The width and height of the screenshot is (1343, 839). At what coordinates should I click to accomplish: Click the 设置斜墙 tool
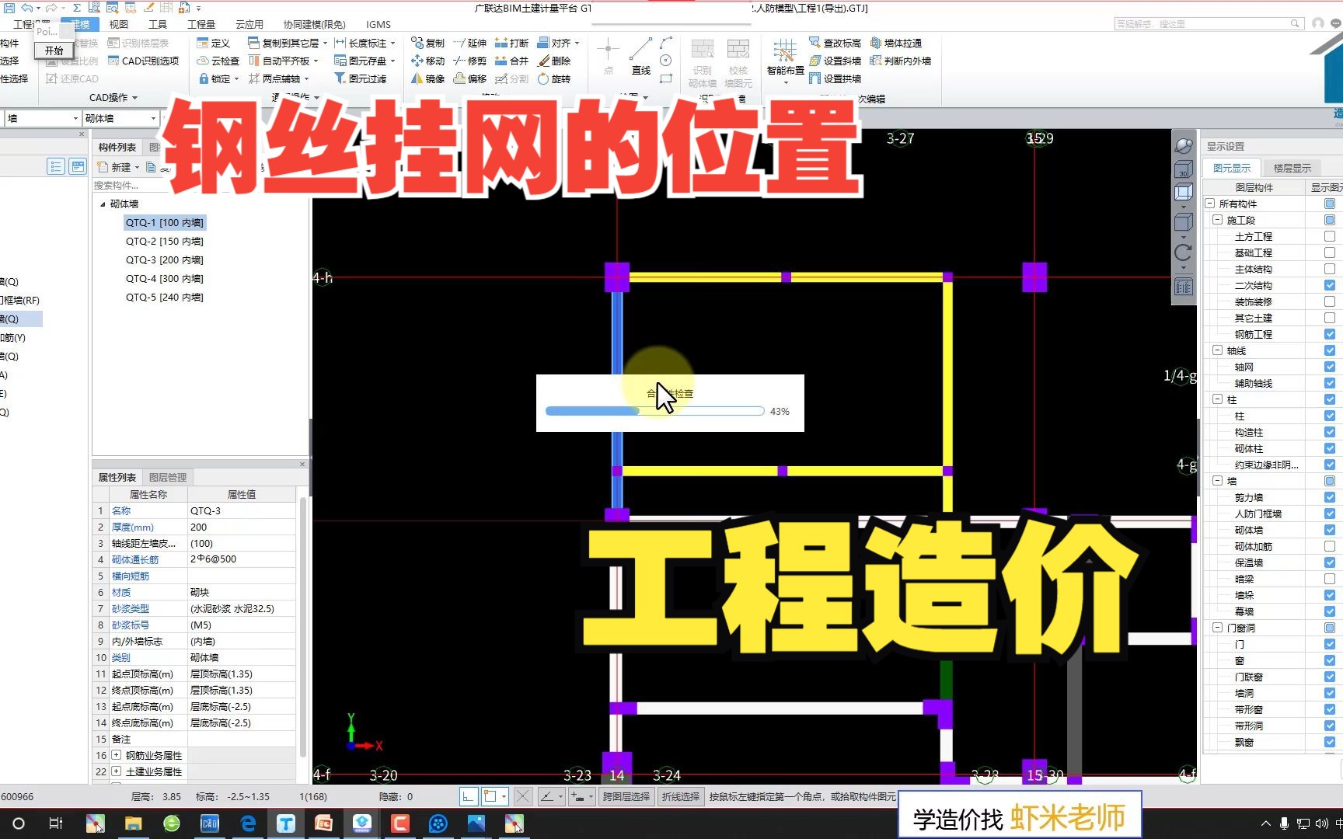pos(835,61)
